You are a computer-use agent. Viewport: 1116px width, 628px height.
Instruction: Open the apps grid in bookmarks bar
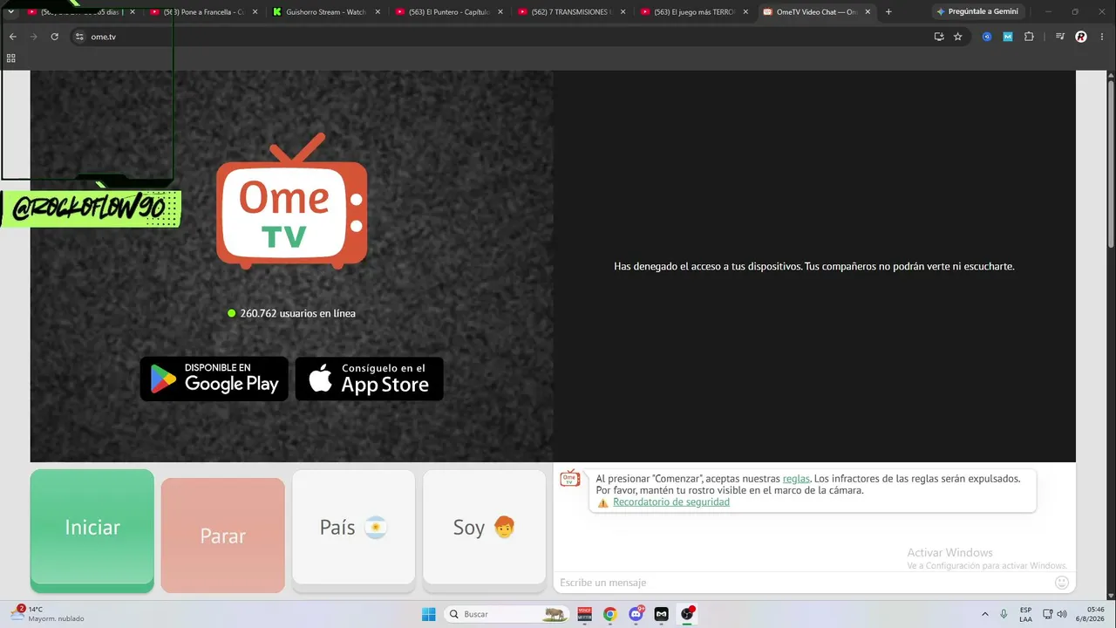[x=10, y=58]
